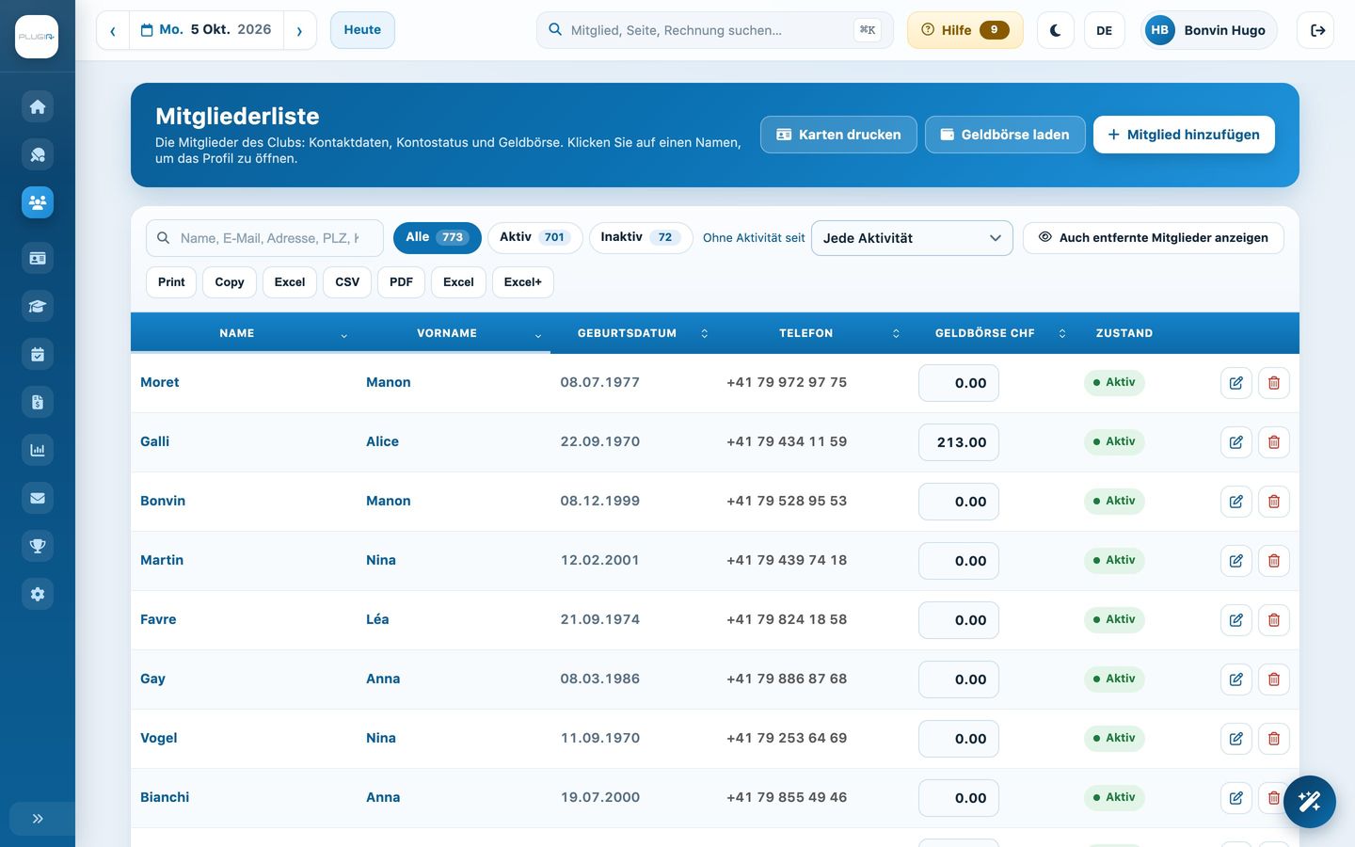Open the magic wand floating button
Viewport: 1355px width, 847px height.
coord(1309,802)
